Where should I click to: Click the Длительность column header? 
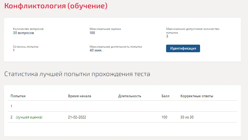130,96
